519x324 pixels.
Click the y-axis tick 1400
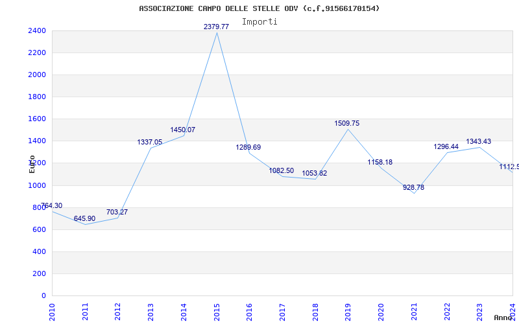click(37, 141)
